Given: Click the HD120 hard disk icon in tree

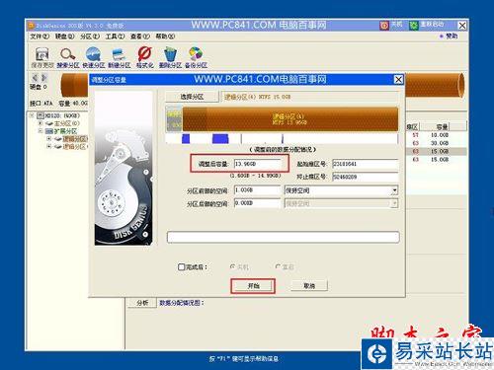Looking at the screenshot, I should (41, 115).
